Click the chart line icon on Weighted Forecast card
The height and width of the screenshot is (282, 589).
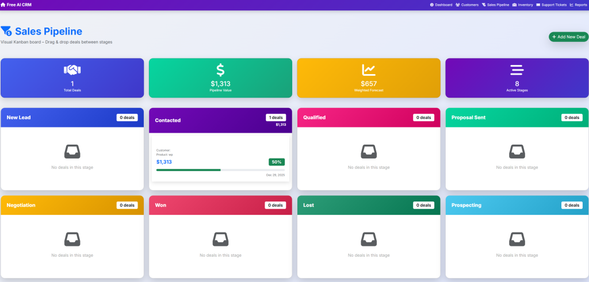pos(369,69)
